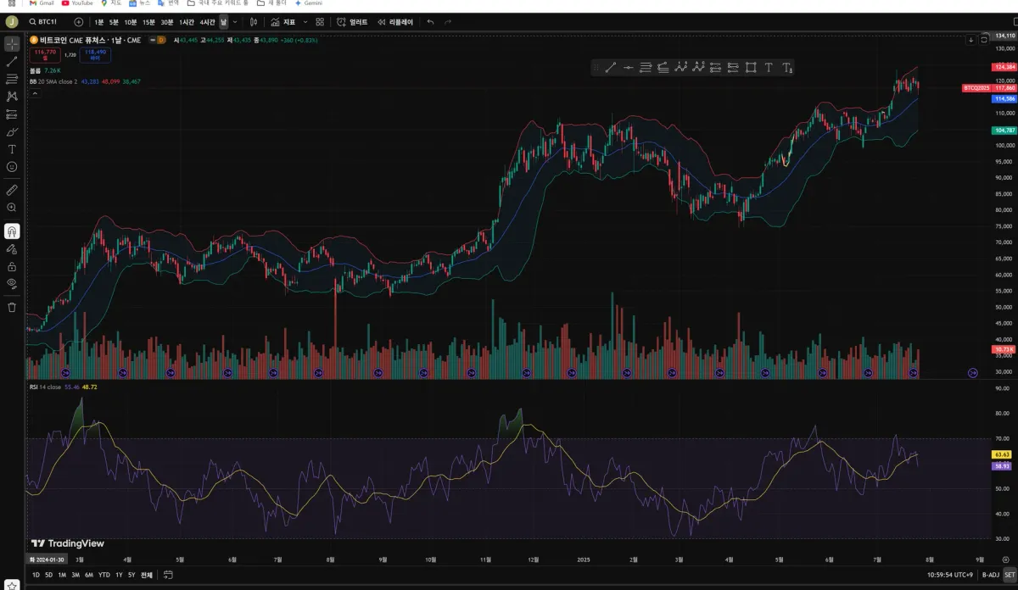Screen dimensions: 1018x590
Task: Select the ruler measure tool
Action: point(12,190)
